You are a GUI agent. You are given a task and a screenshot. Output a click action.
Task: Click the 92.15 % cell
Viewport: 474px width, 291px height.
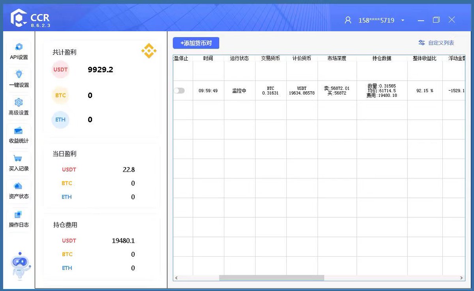coord(425,91)
